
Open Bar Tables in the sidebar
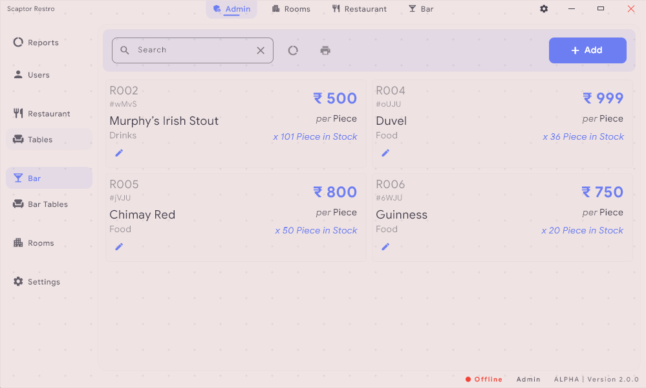pyautogui.click(x=47, y=204)
